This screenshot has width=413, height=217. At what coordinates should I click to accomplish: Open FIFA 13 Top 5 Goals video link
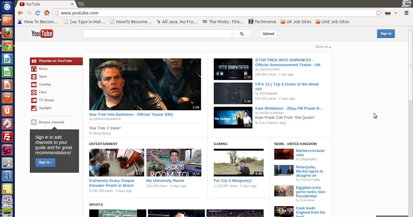click(x=287, y=86)
